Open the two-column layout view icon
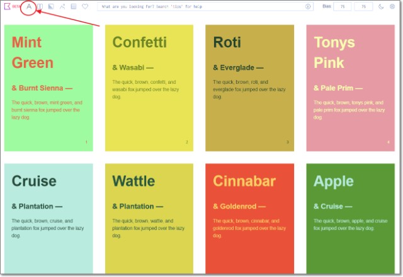This screenshot has height=277, width=403. point(40,6)
